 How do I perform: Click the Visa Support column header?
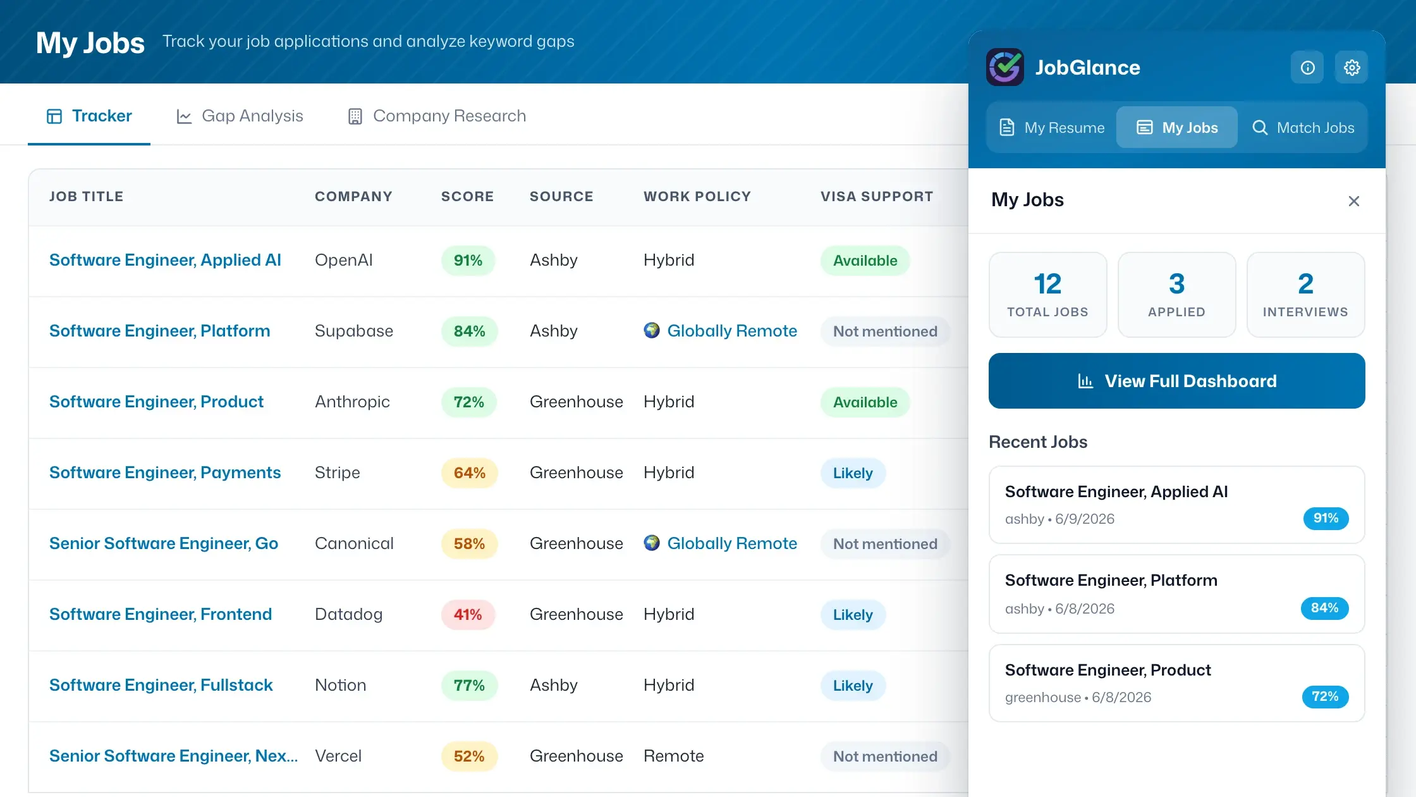tap(877, 197)
